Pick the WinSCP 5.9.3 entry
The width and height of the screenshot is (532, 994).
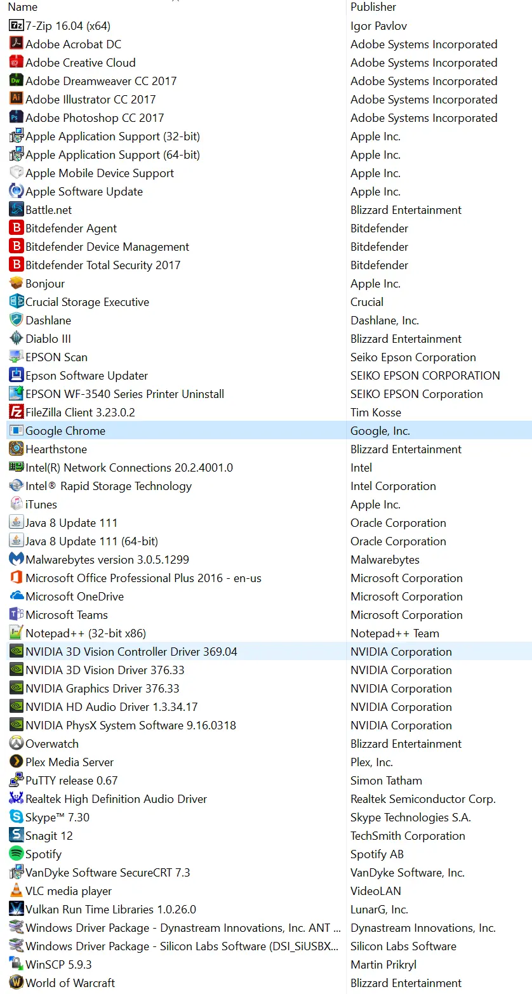coord(58,965)
